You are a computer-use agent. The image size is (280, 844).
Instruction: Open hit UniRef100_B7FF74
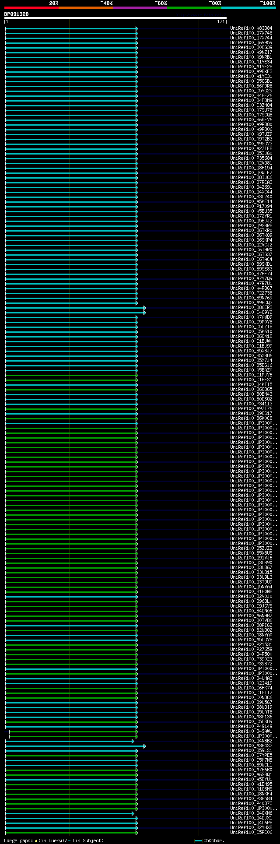(x=251, y=274)
